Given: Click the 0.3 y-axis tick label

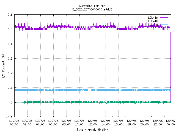Looking at the screenshot, I should pos(10,59).
